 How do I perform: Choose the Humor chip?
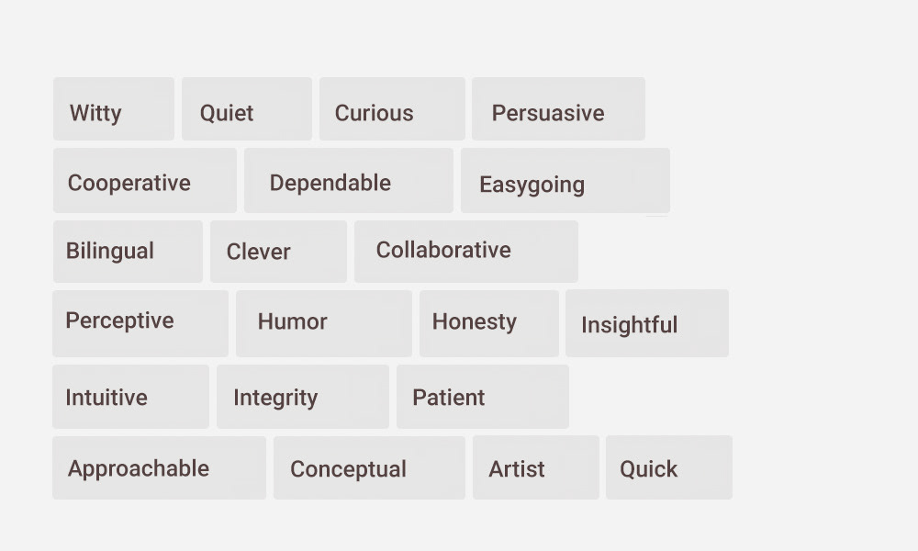[324, 323]
